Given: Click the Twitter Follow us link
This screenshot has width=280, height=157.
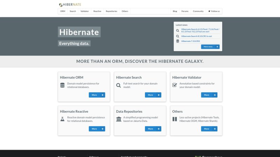Looking at the screenshot, I should point(214,11).
